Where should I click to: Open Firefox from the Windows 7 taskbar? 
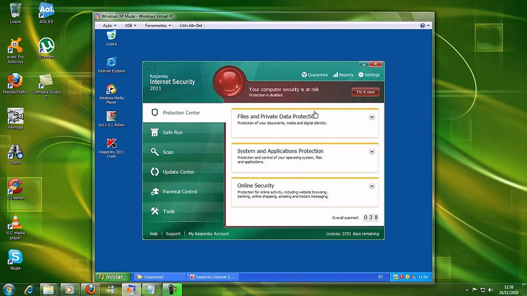[x=90, y=290]
